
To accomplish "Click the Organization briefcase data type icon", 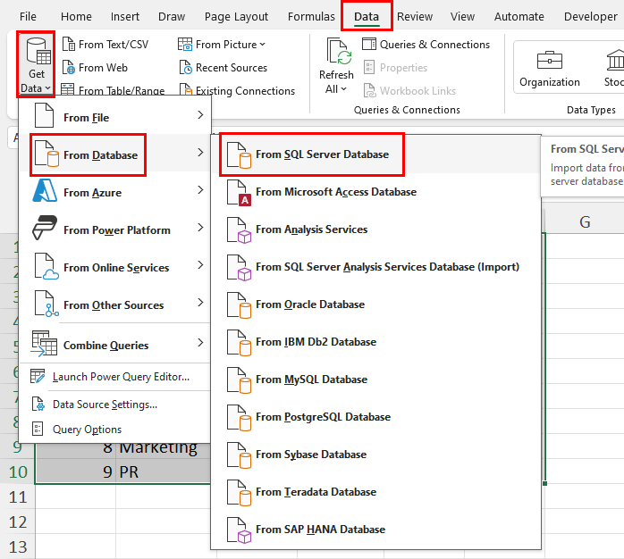I will [x=550, y=61].
